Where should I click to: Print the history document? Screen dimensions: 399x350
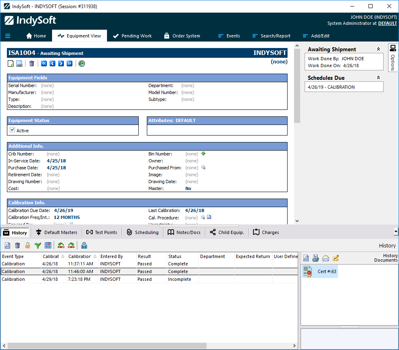coord(316,258)
